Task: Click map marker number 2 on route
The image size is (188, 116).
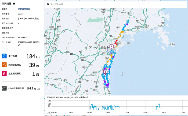Action: pyautogui.click(x=105, y=72)
